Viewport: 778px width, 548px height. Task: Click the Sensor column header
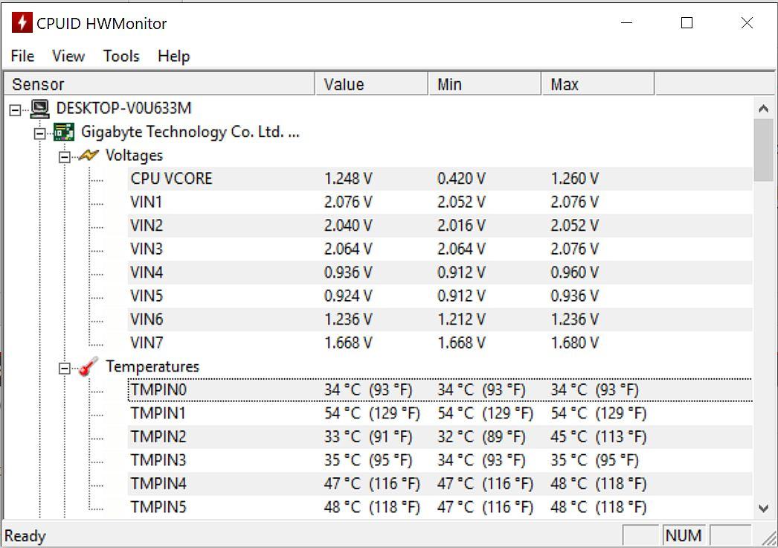pos(160,84)
